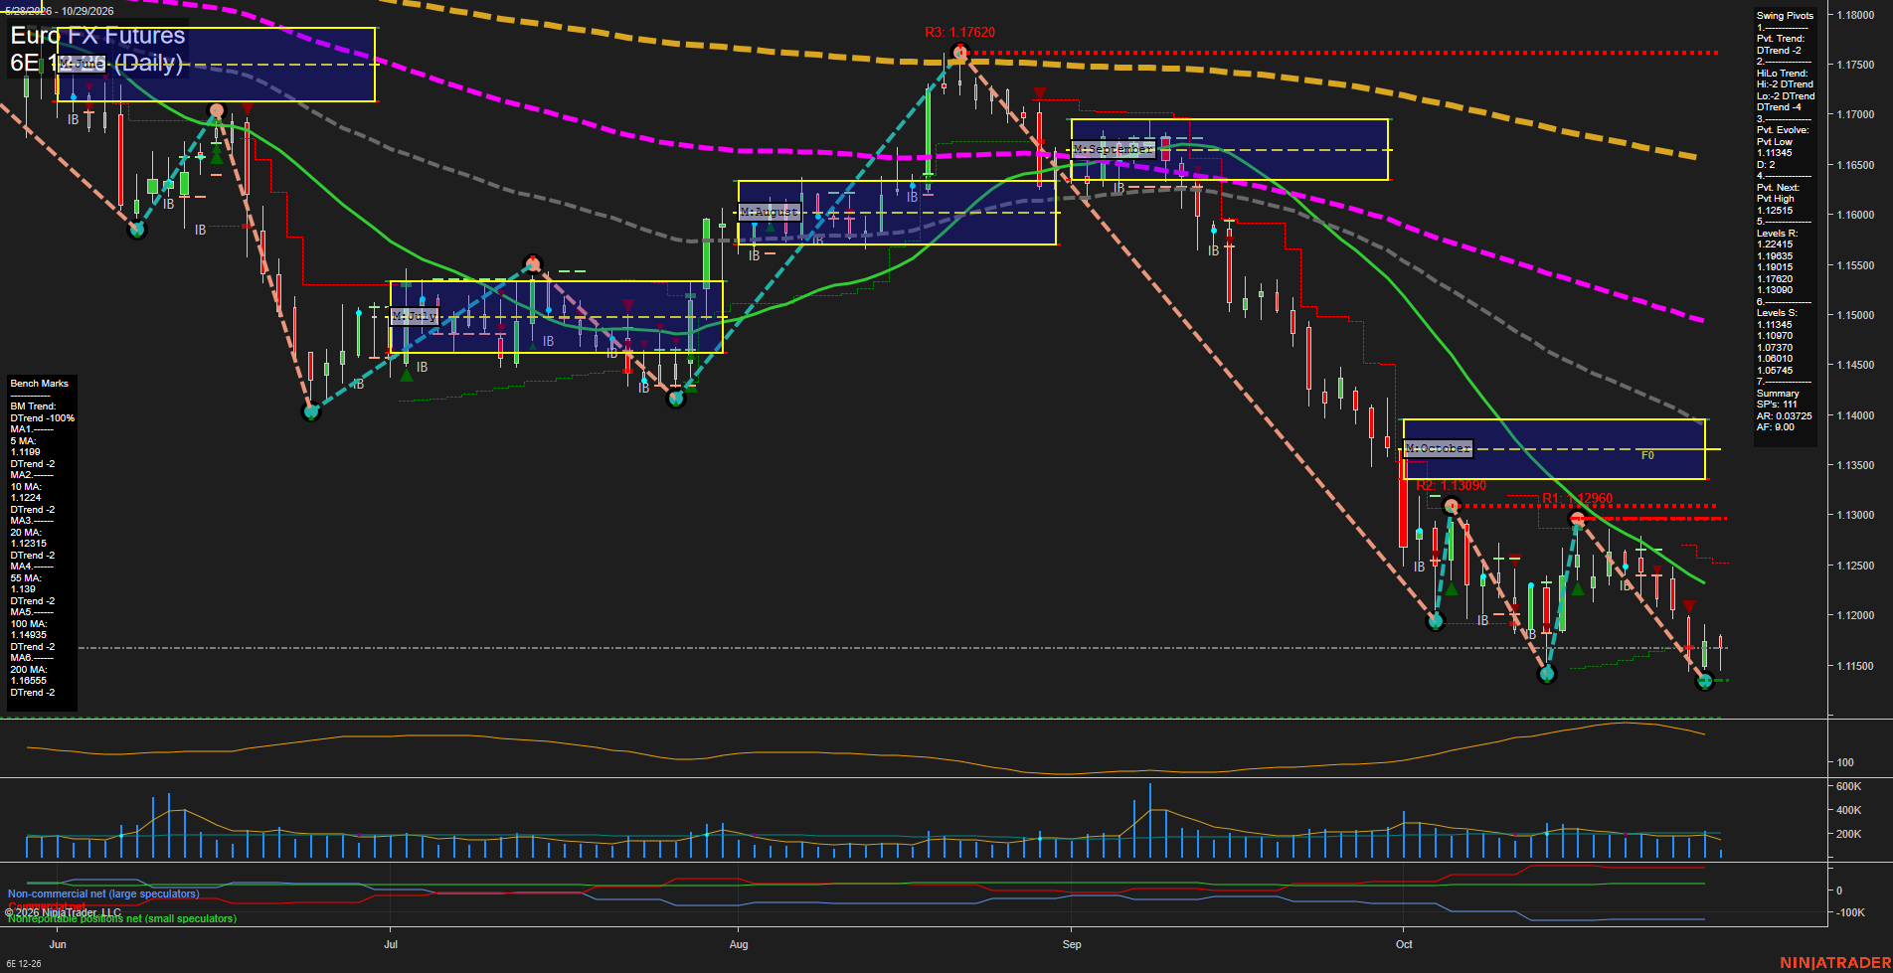Screen dimensions: 1893x973
Task: Click the 1.15000 price axis label
Action: pyautogui.click(x=1855, y=315)
